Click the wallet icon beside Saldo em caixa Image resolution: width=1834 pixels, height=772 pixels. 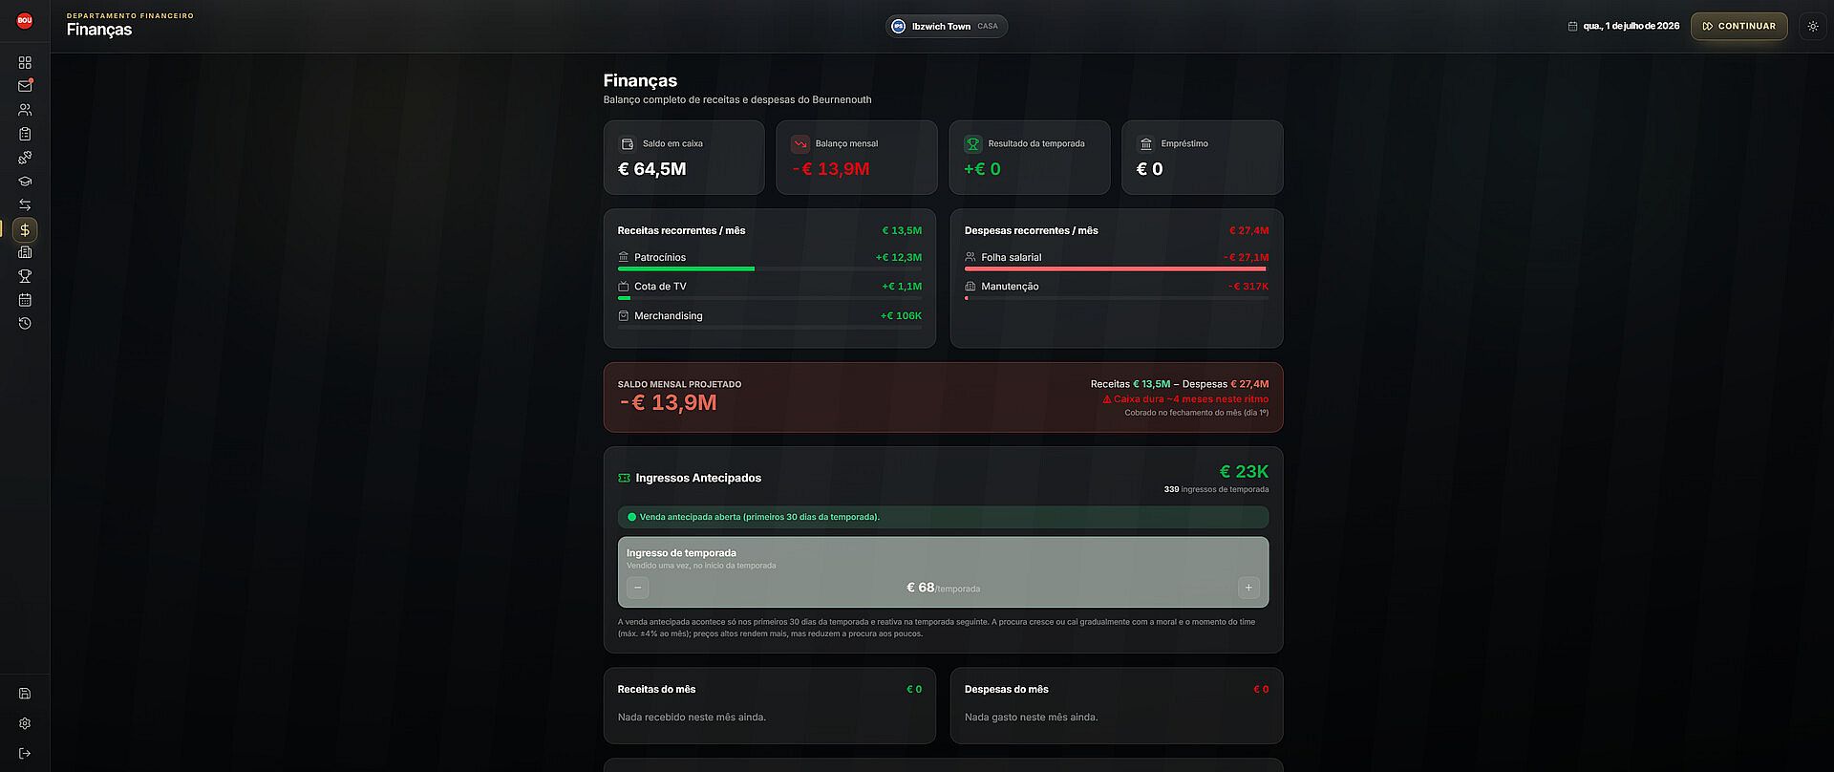point(628,144)
